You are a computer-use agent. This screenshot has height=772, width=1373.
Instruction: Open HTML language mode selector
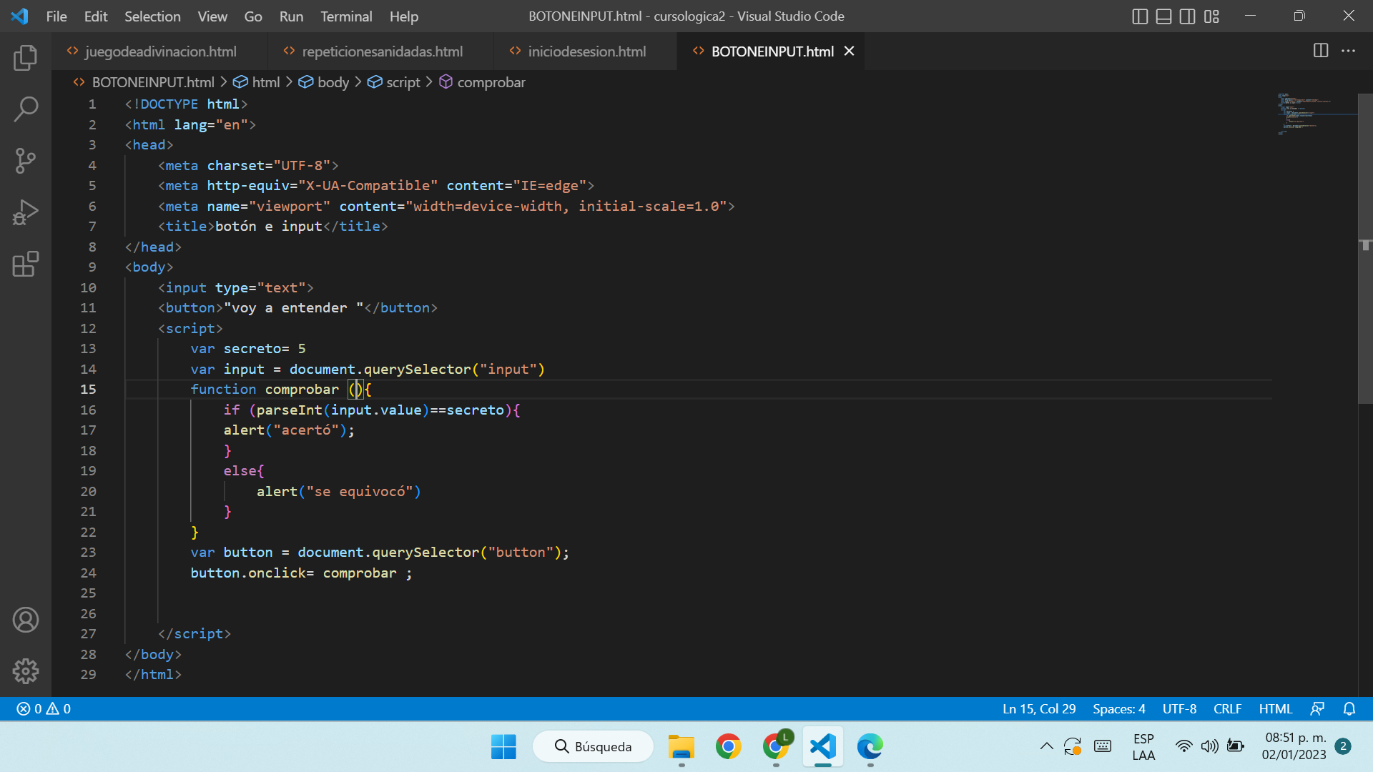click(x=1275, y=708)
